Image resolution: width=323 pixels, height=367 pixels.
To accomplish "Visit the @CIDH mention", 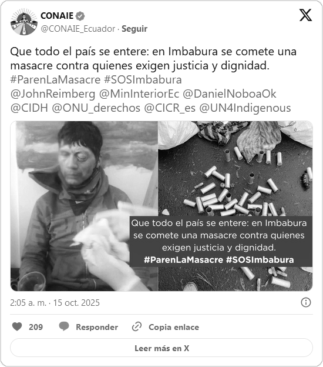I will click(x=29, y=108).
